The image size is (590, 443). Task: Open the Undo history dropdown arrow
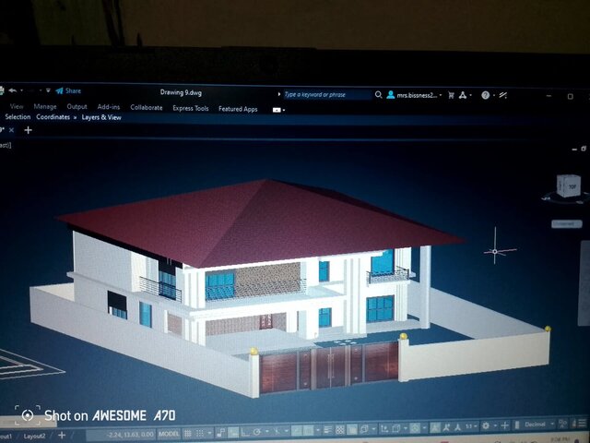pos(21,90)
